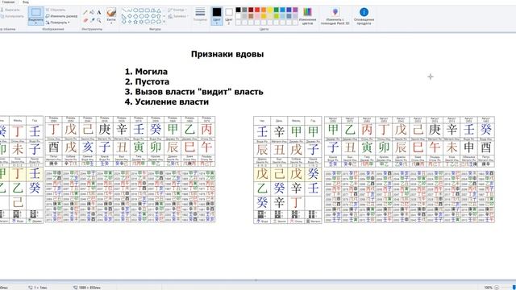Viewport: 516px width, 290px height.
Task: Select the Magnifier tool
Action: [x=98, y=20]
